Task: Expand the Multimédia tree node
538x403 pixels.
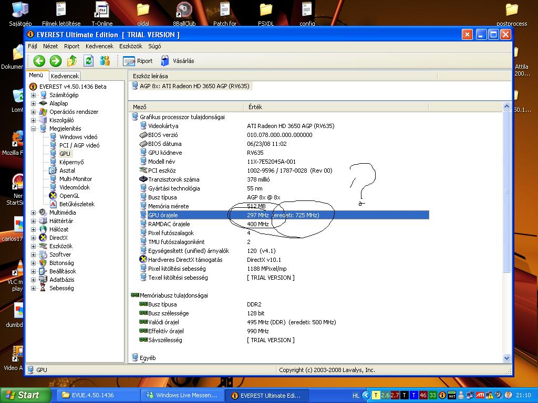Action: 33,213
